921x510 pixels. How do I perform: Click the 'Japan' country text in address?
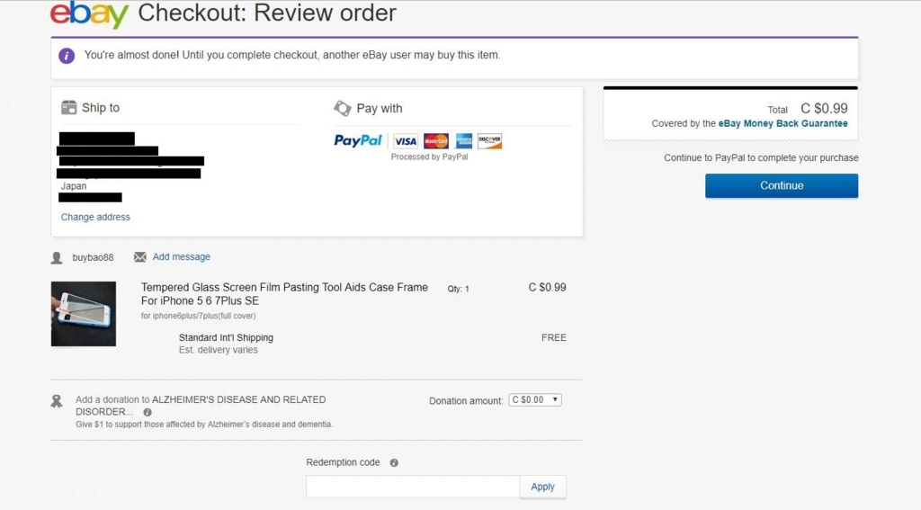[74, 186]
